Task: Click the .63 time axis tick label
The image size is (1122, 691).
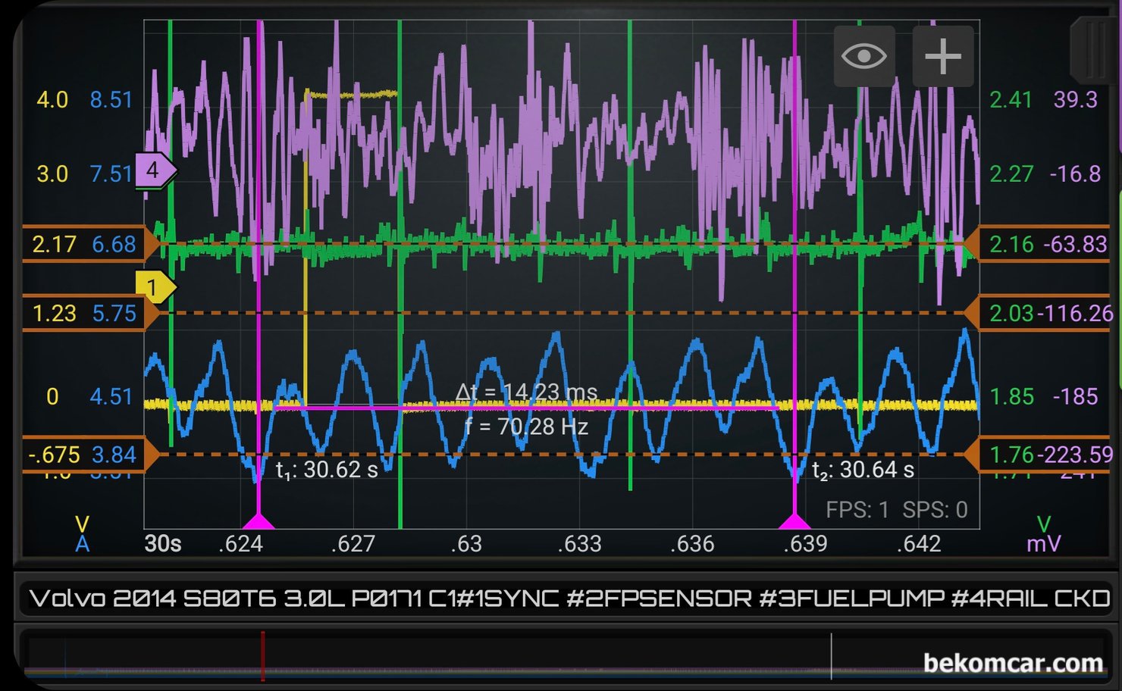Action: click(465, 544)
